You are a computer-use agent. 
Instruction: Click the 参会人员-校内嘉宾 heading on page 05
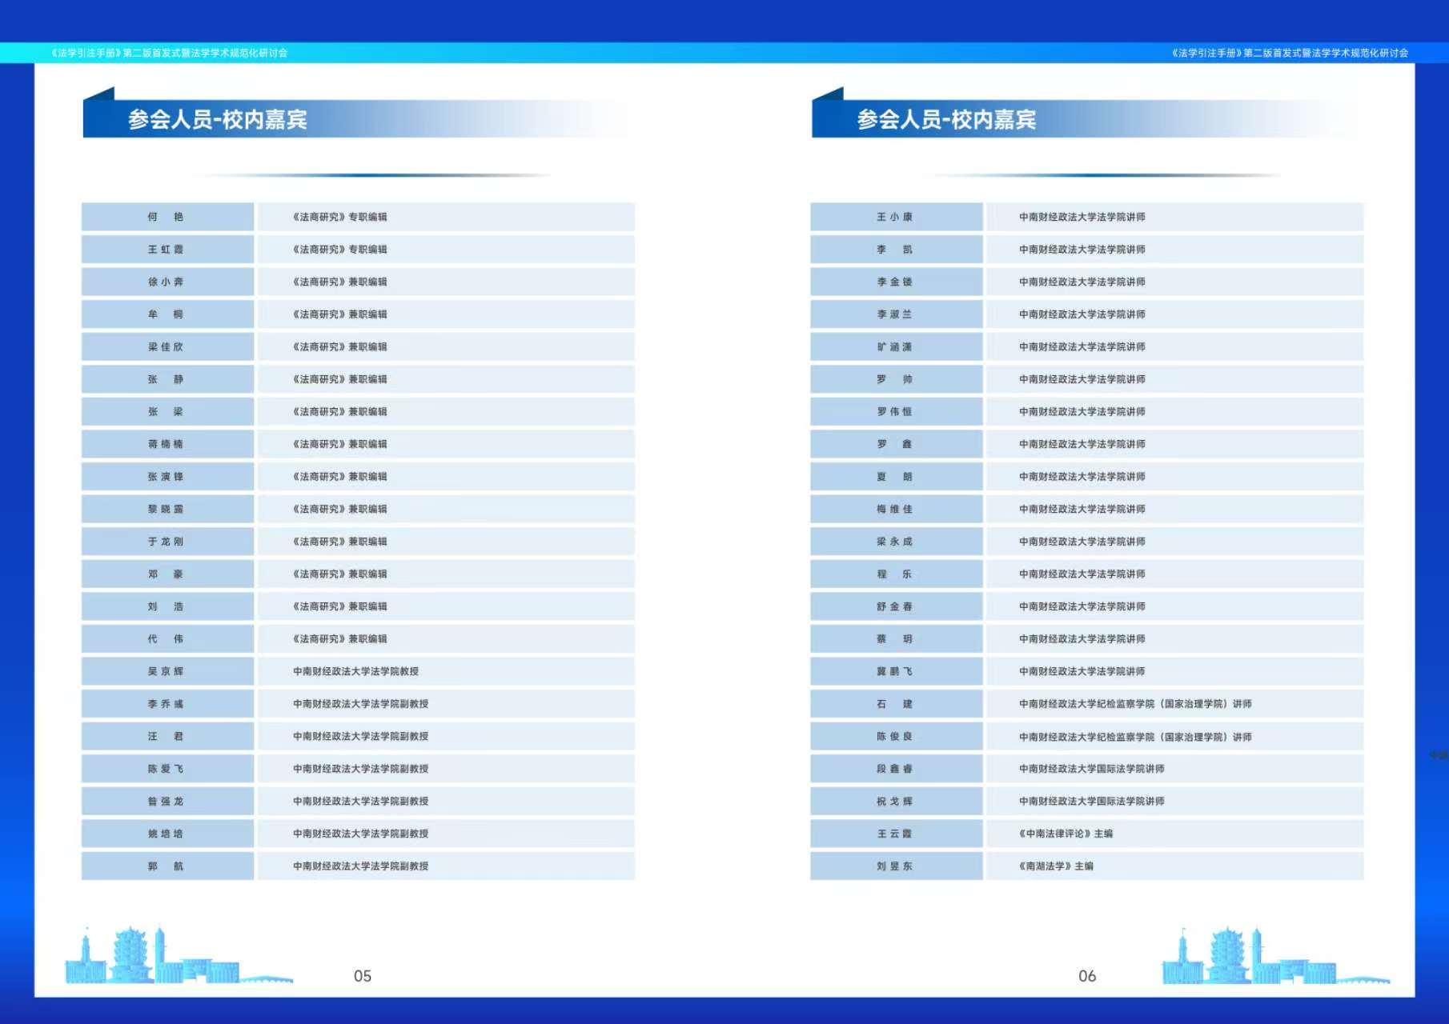(218, 120)
